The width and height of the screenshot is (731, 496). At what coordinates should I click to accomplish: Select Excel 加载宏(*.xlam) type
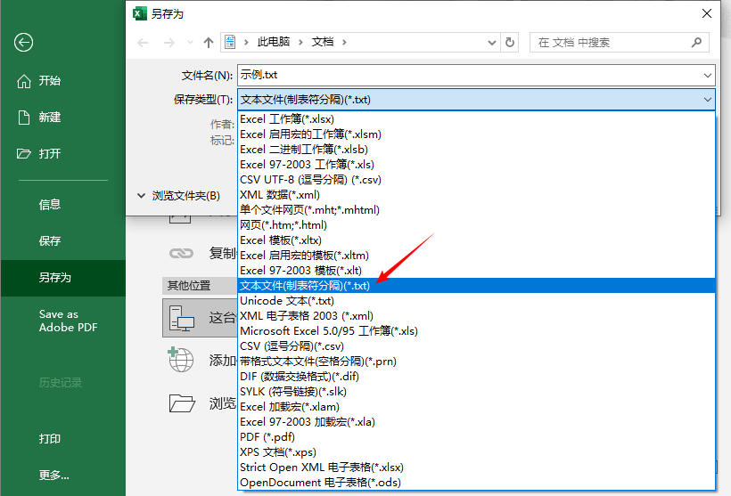(476, 407)
